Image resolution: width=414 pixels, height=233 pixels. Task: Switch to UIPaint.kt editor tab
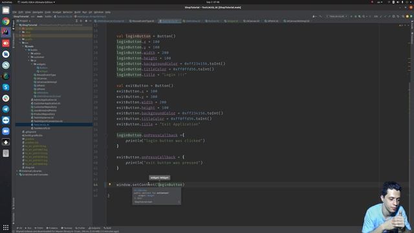(272, 21)
